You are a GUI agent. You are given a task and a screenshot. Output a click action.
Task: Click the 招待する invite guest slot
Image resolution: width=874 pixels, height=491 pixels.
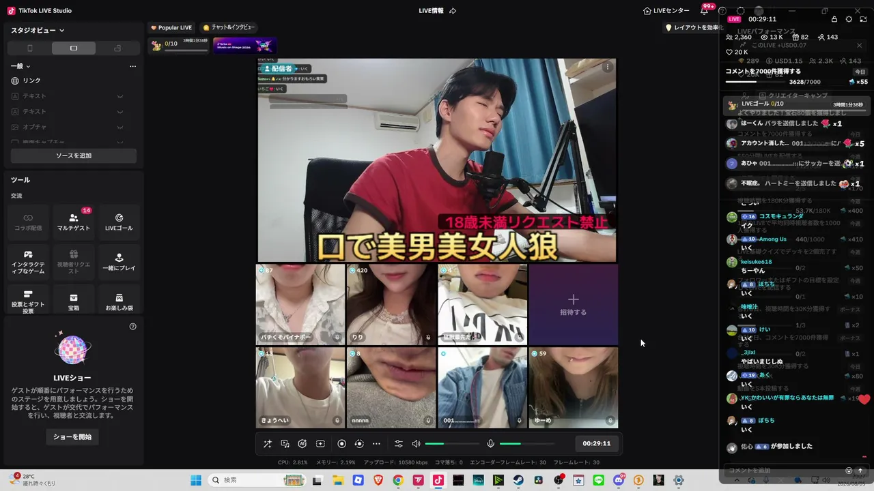pos(574,305)
